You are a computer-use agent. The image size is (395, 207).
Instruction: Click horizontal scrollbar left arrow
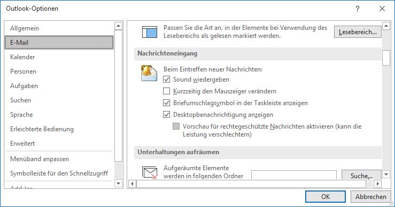(x=132, y=184)
